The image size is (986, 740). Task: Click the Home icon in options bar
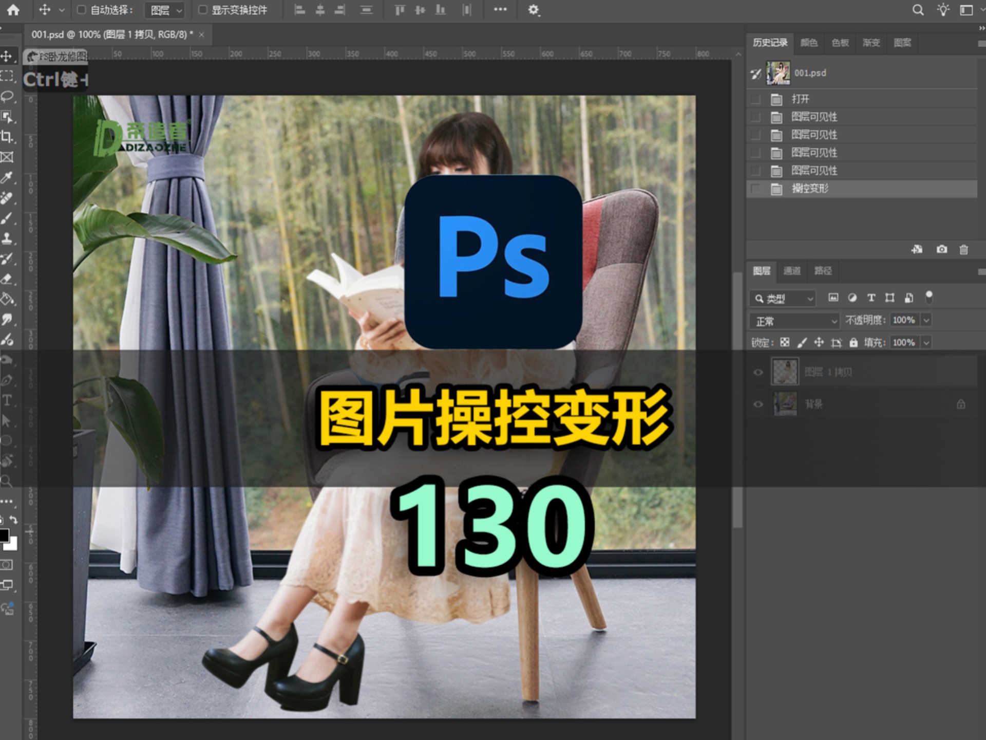pyautogui.click(x=13, y=10)
